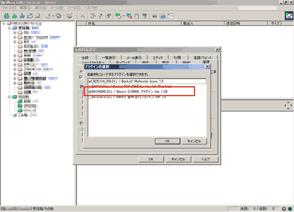294x212 pixels.
Task: Click OK in the general settings dialog
Action: coord(151,159)
